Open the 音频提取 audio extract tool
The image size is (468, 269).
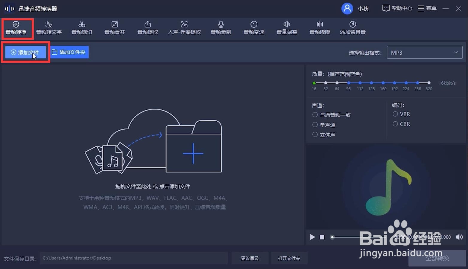tap(148, 28)
